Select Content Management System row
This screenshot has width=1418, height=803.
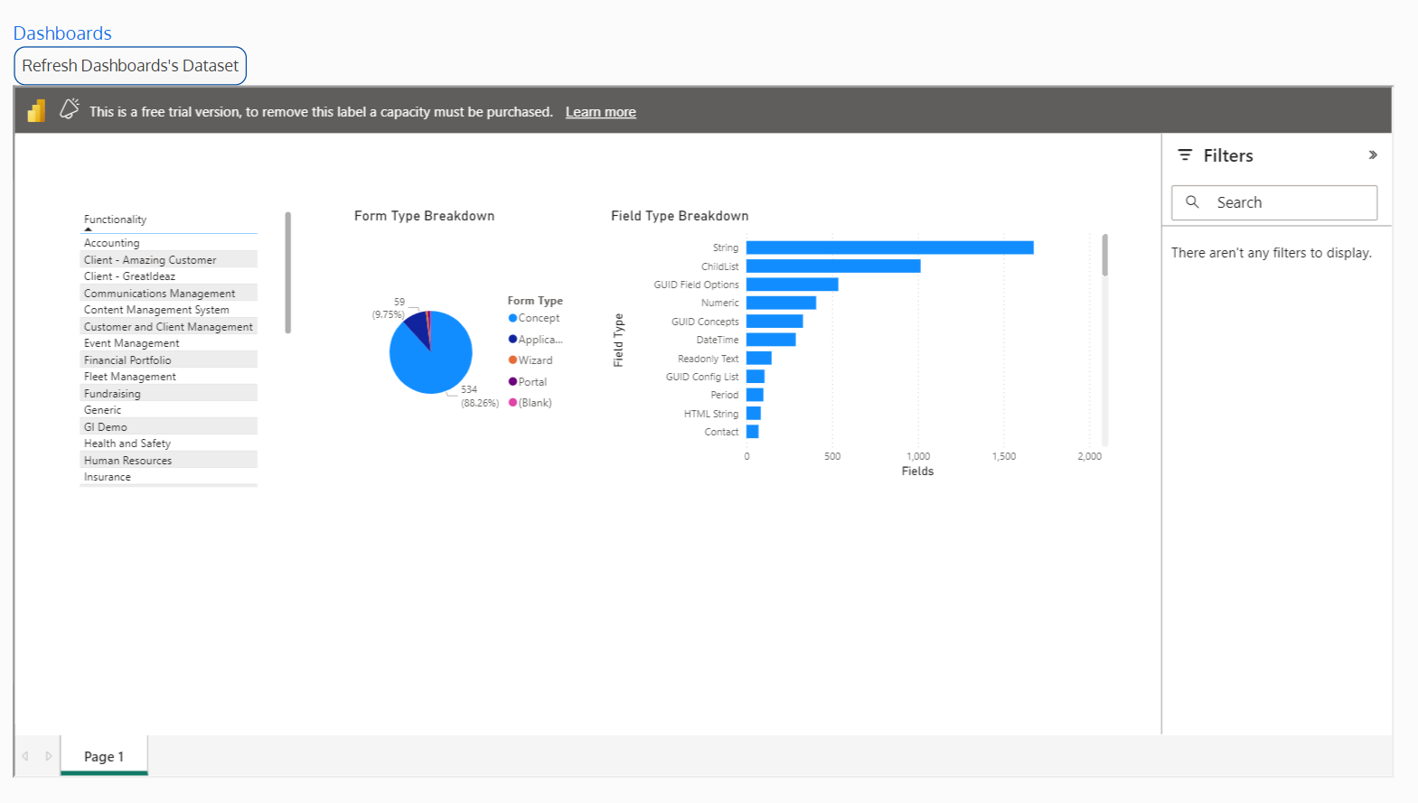pos(169,310)
